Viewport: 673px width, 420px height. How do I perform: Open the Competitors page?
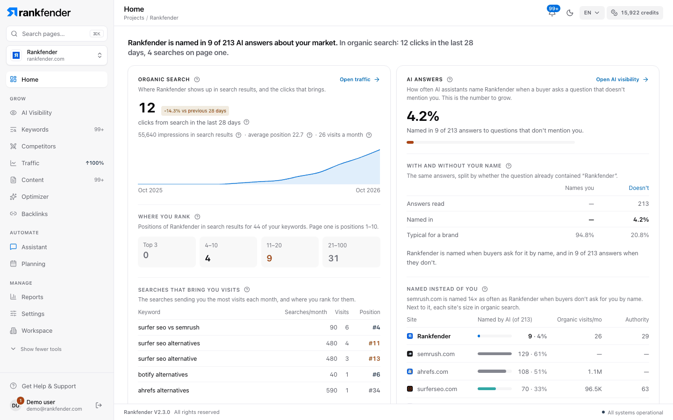[x=57, y=147]
